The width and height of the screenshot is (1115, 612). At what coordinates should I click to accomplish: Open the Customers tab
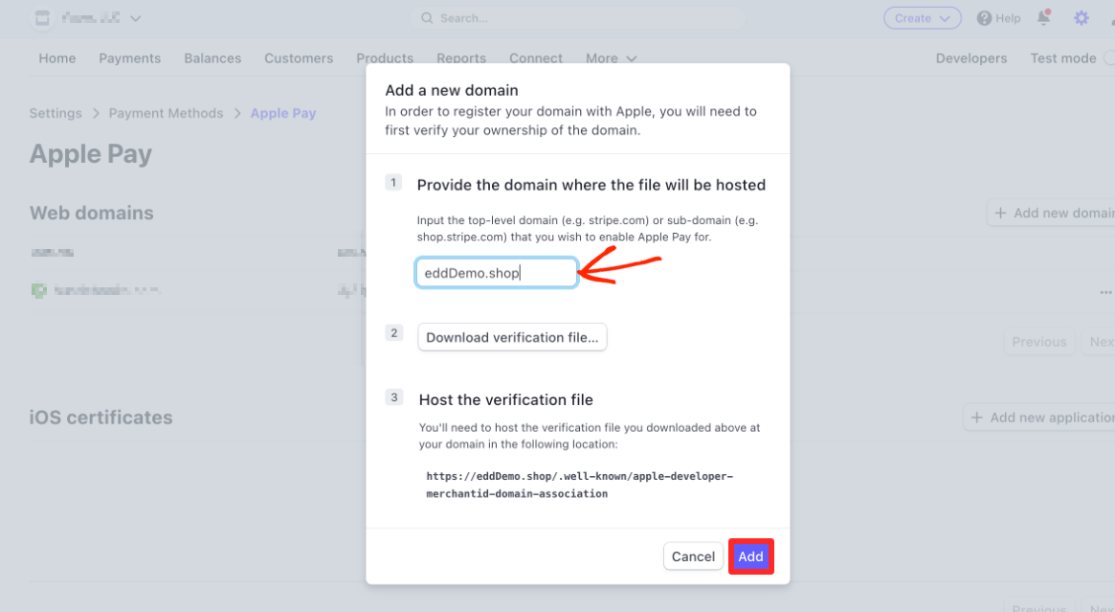299,58
